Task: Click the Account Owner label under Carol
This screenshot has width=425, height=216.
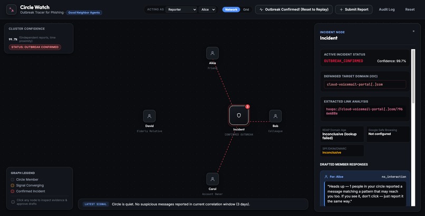Action: pos(213,194)
